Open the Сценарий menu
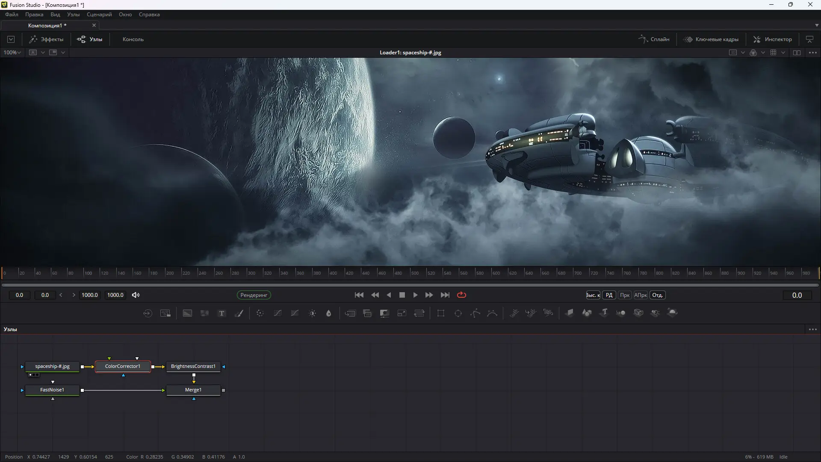This screenshot has width=821, height=462. 99,14
